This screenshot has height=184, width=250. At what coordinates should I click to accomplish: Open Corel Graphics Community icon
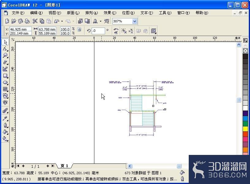107,21
